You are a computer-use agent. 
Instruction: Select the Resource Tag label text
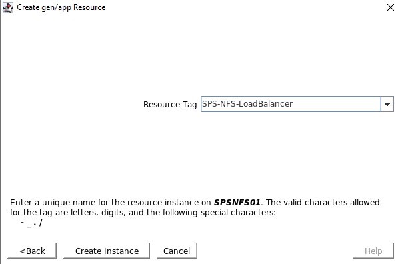pyautogui.click(x=170, y=104)
